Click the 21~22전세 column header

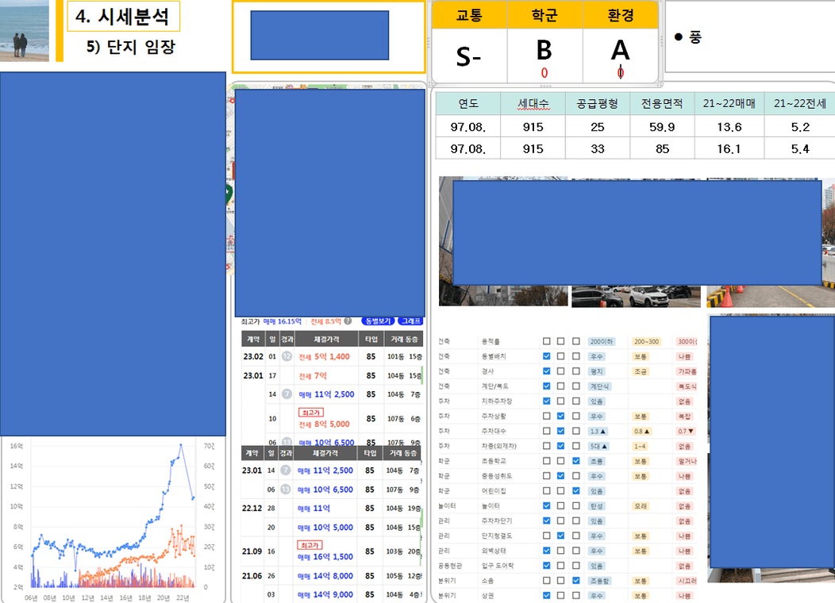tap(800, 104)
